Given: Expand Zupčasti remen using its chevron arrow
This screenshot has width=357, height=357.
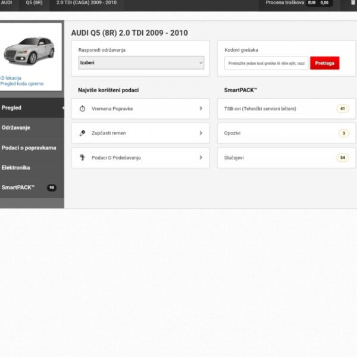Looking at the screenshot, I should [x=201, y=133].
